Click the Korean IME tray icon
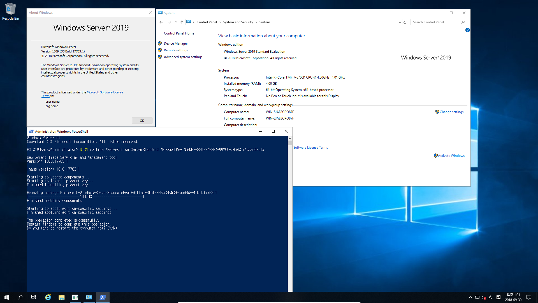This screenshot has height=303, width=538. click(x=498, y=297)
